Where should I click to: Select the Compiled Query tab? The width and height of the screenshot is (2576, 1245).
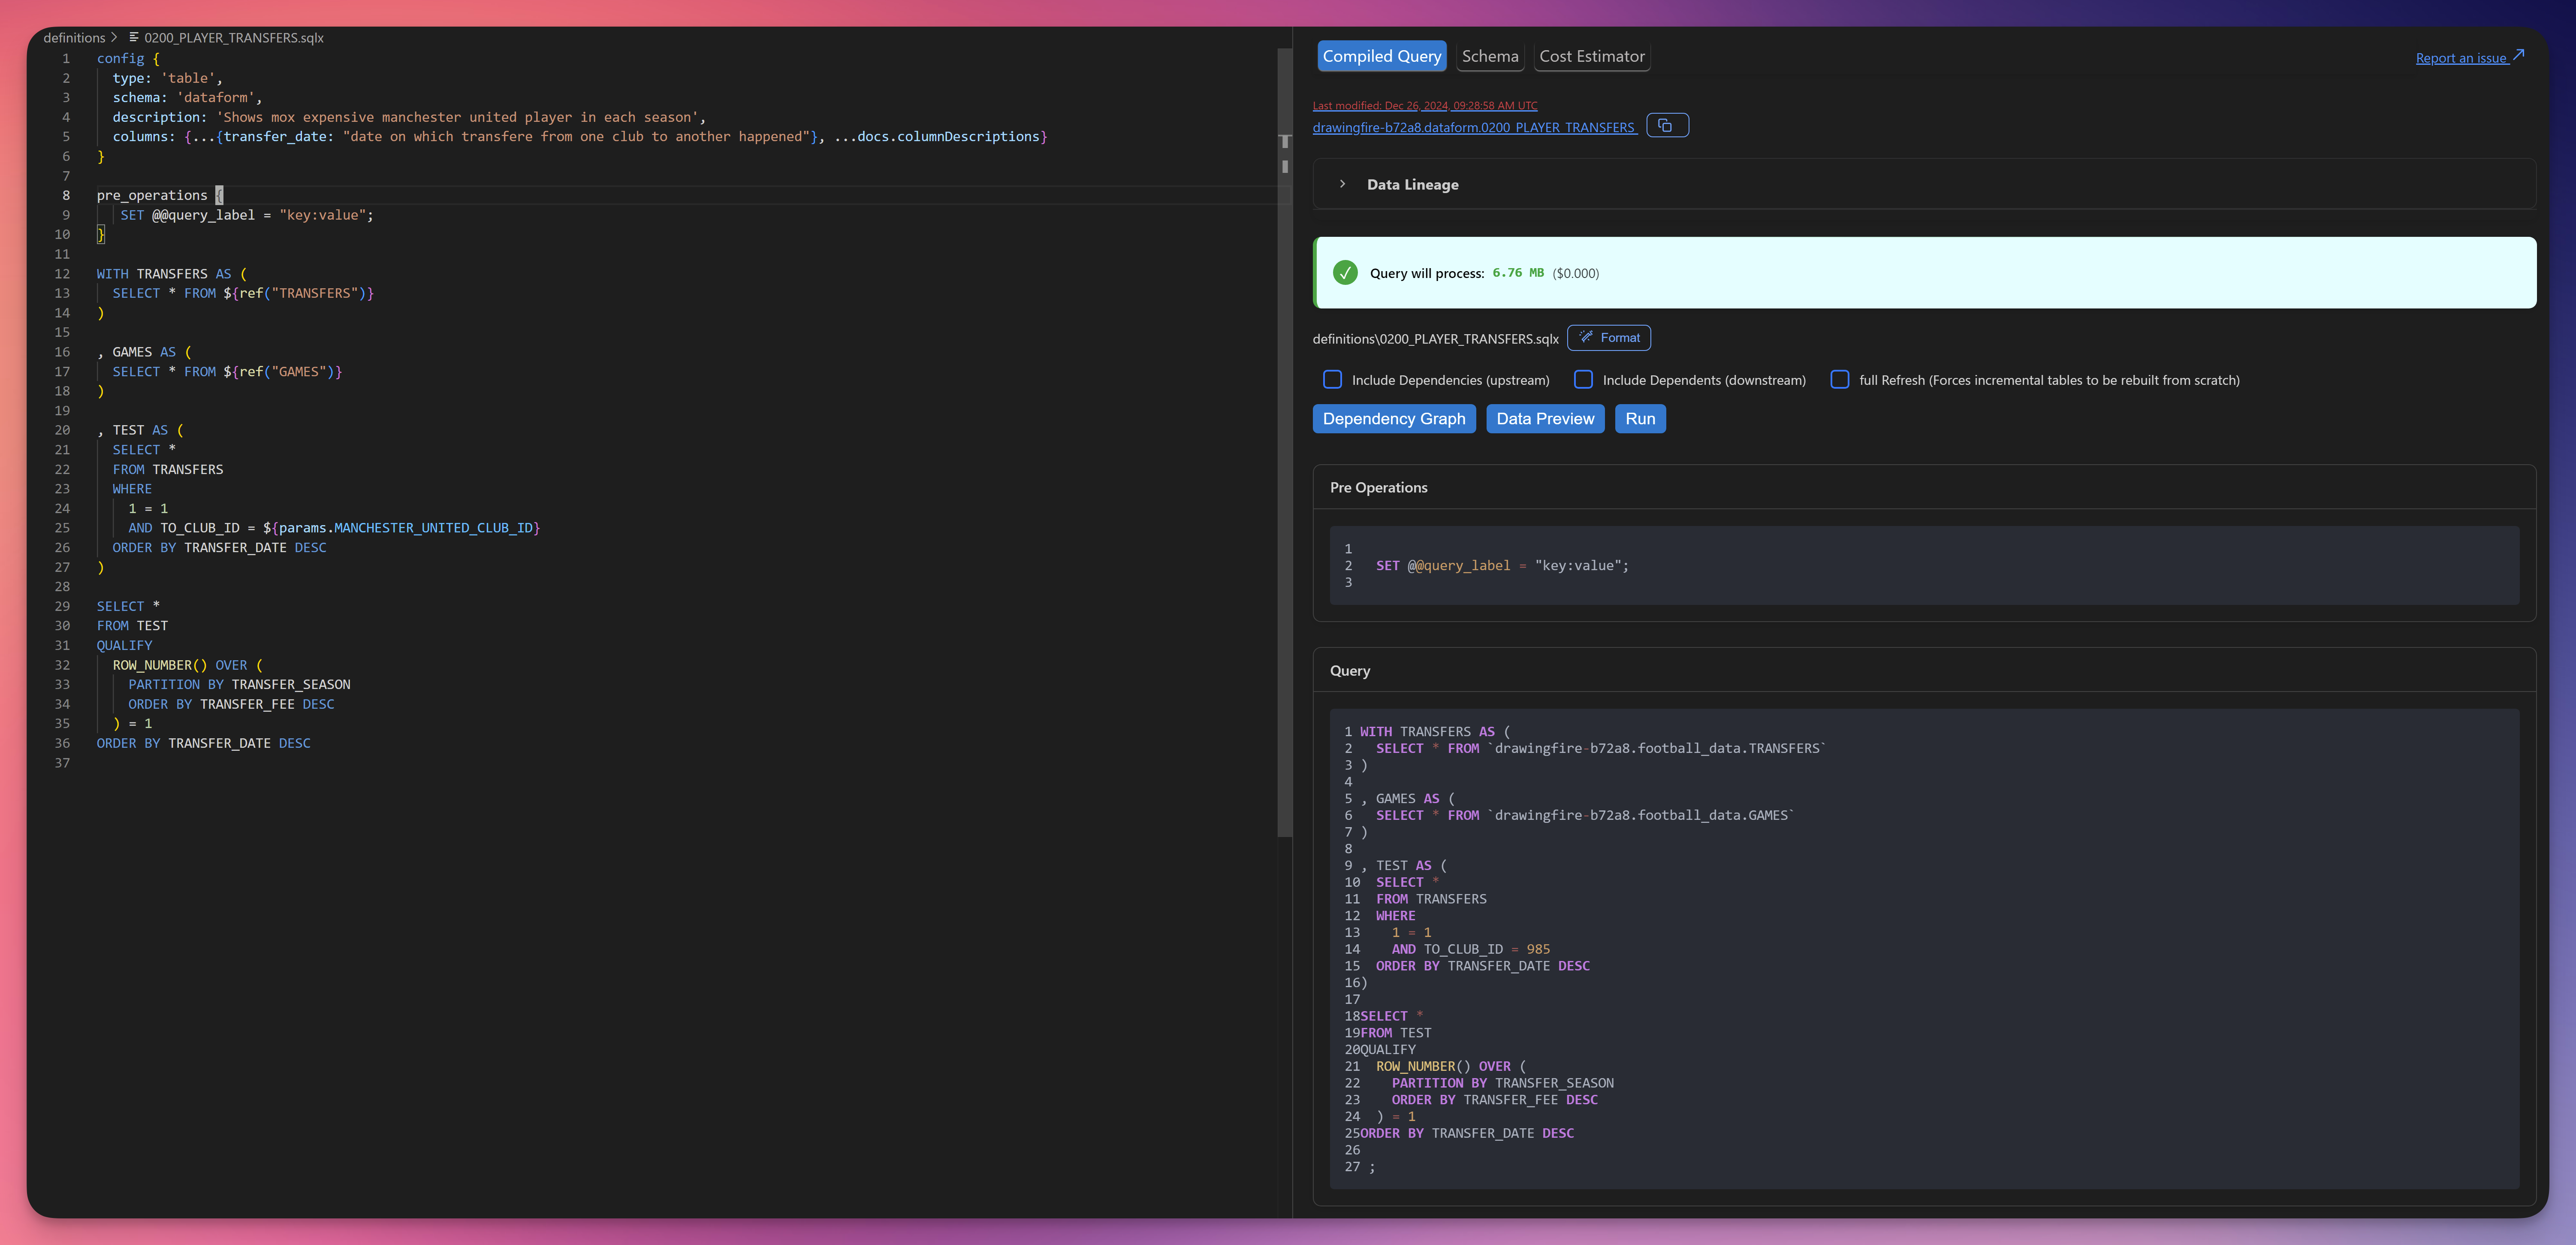1381,57
